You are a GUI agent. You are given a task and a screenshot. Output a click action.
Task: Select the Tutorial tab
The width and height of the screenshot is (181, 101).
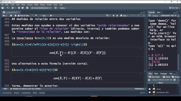click(x=42, y=93)
